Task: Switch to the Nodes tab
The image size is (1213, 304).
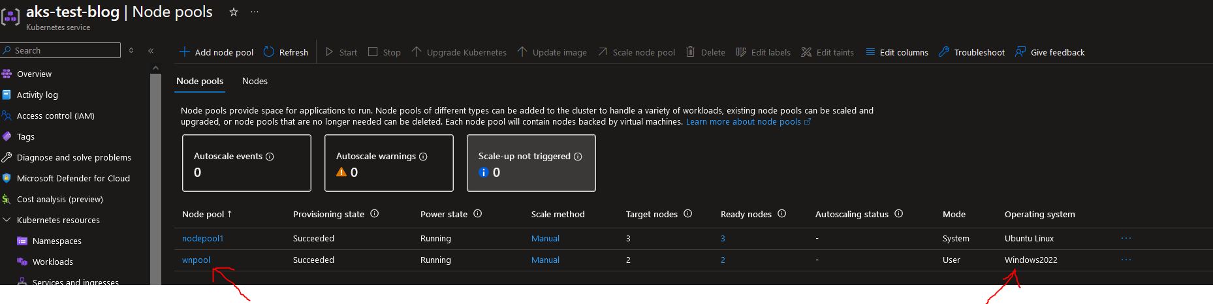Action: 255,81
